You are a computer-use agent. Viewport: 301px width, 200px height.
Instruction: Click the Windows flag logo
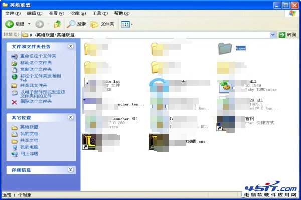point(292,14)
